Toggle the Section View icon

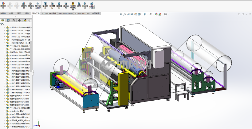[132, 14]
